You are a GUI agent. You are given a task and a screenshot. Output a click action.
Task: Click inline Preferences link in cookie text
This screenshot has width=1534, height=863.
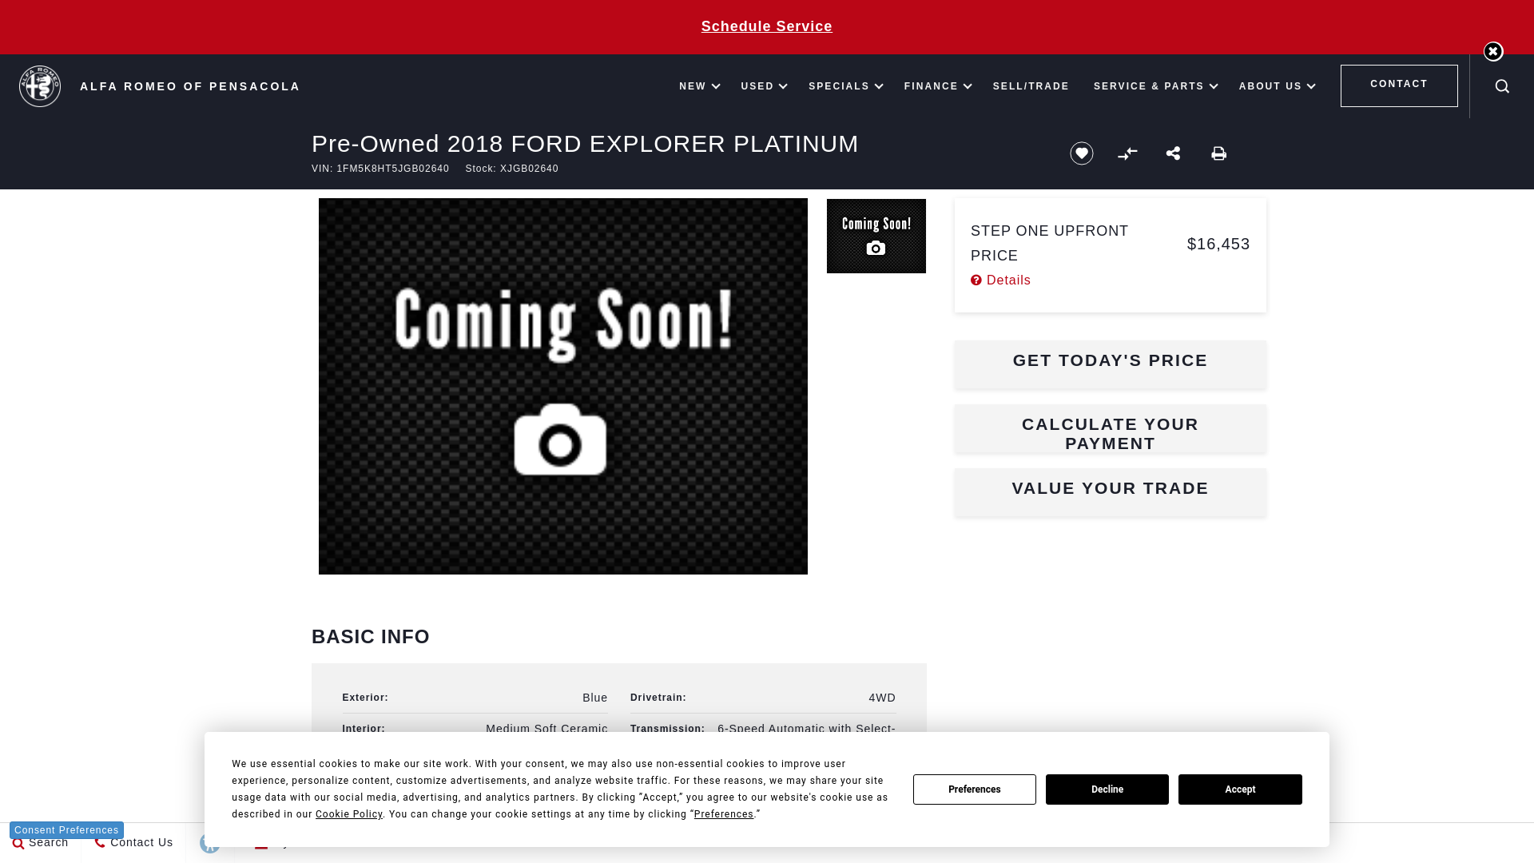[x=724, y=814]
